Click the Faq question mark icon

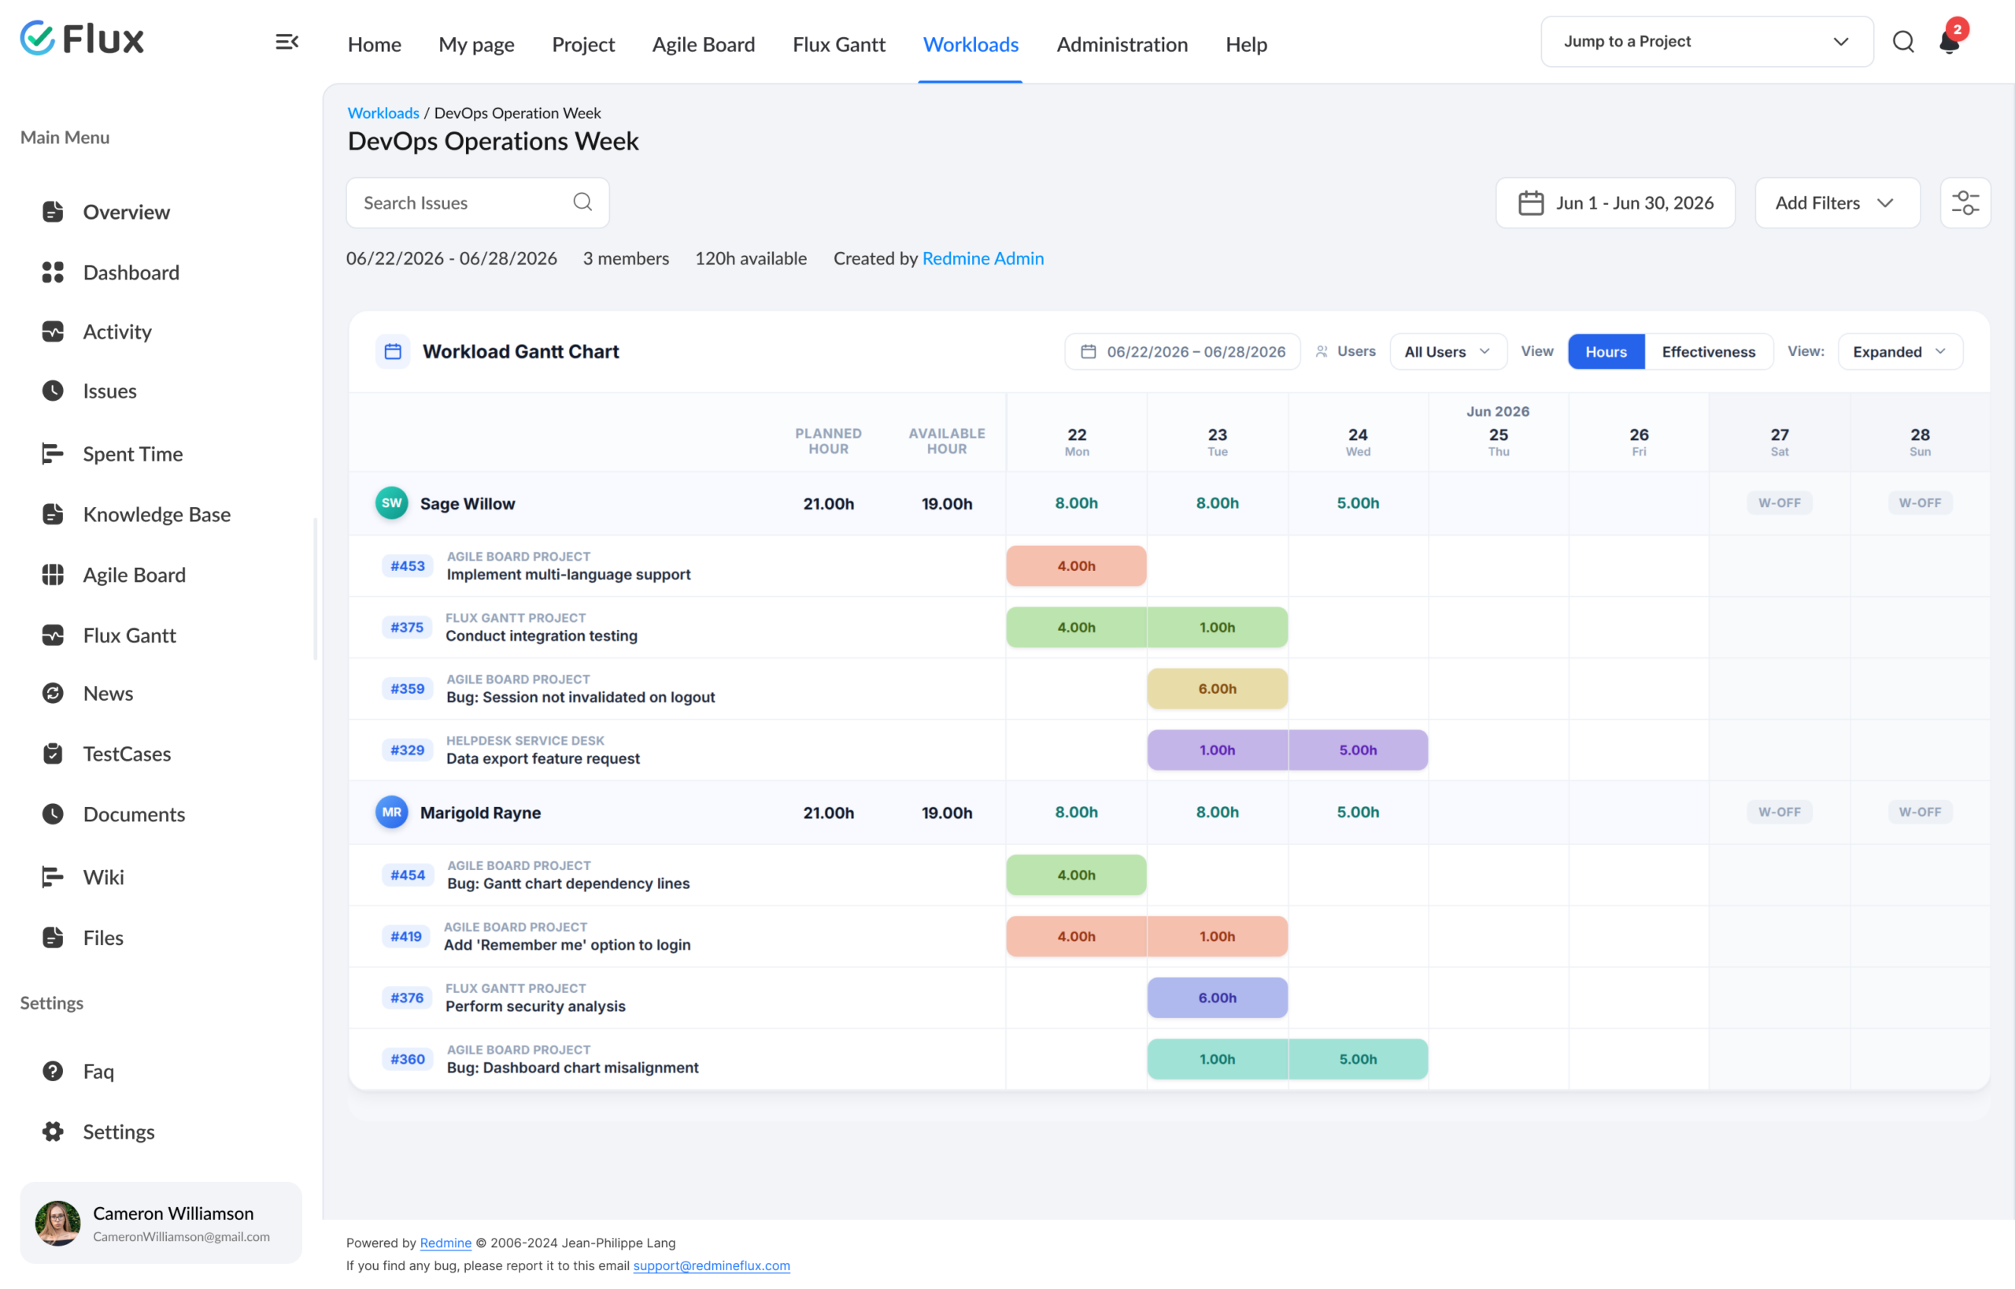53,1072
